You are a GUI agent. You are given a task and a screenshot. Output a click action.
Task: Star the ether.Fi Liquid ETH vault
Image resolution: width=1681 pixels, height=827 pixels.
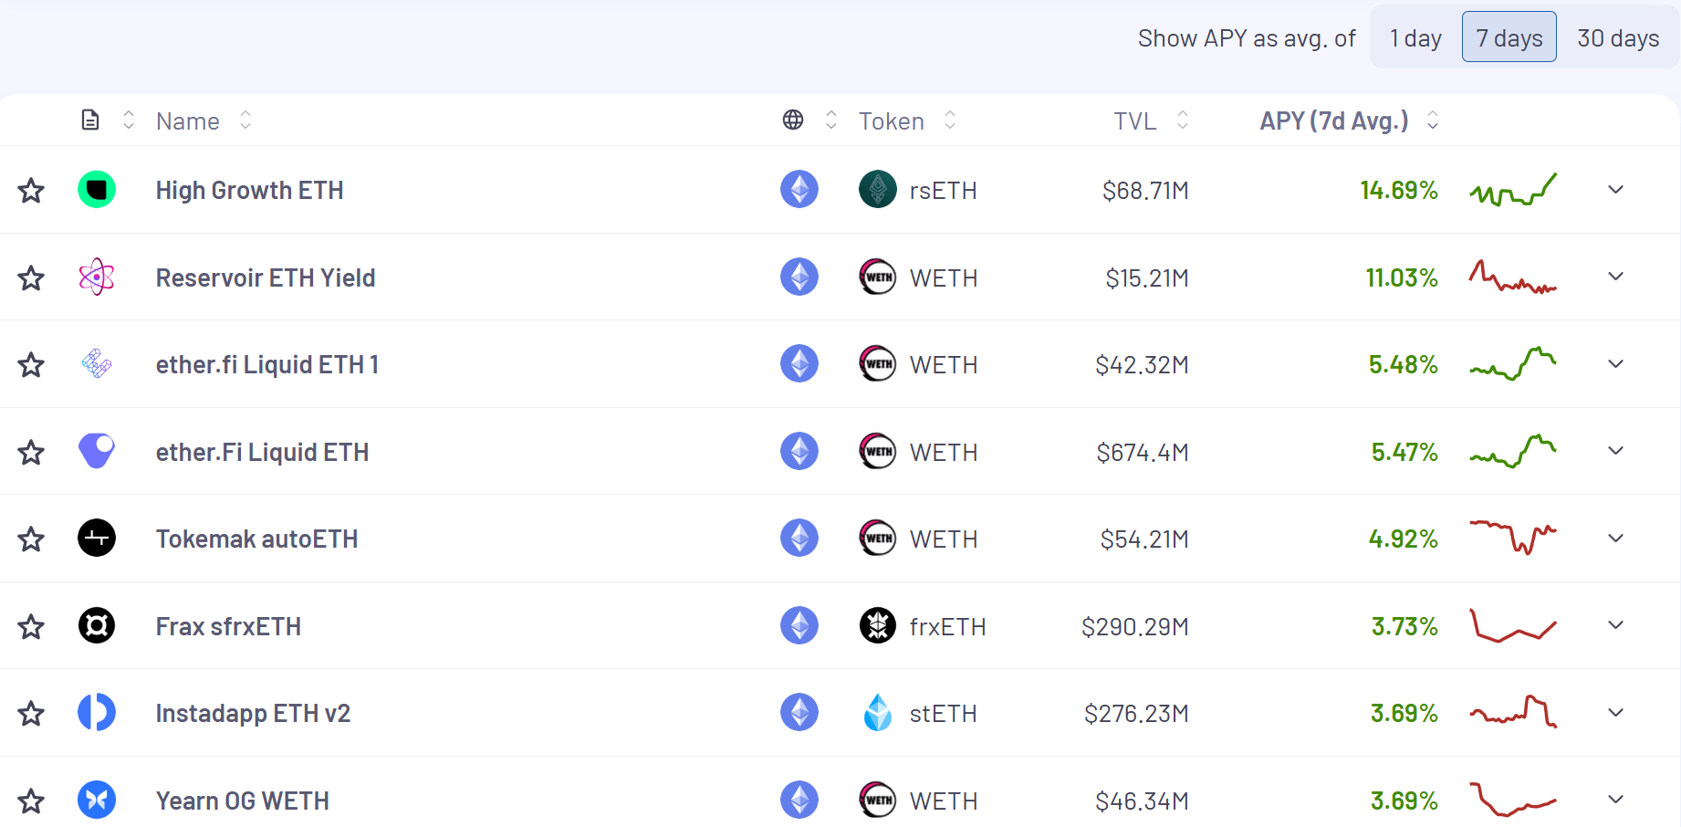32,453
